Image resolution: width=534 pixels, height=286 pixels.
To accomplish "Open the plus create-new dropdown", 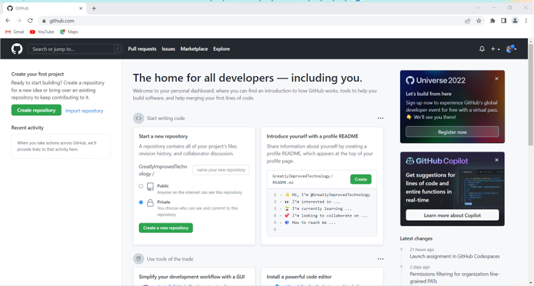I will pos(495,49).
